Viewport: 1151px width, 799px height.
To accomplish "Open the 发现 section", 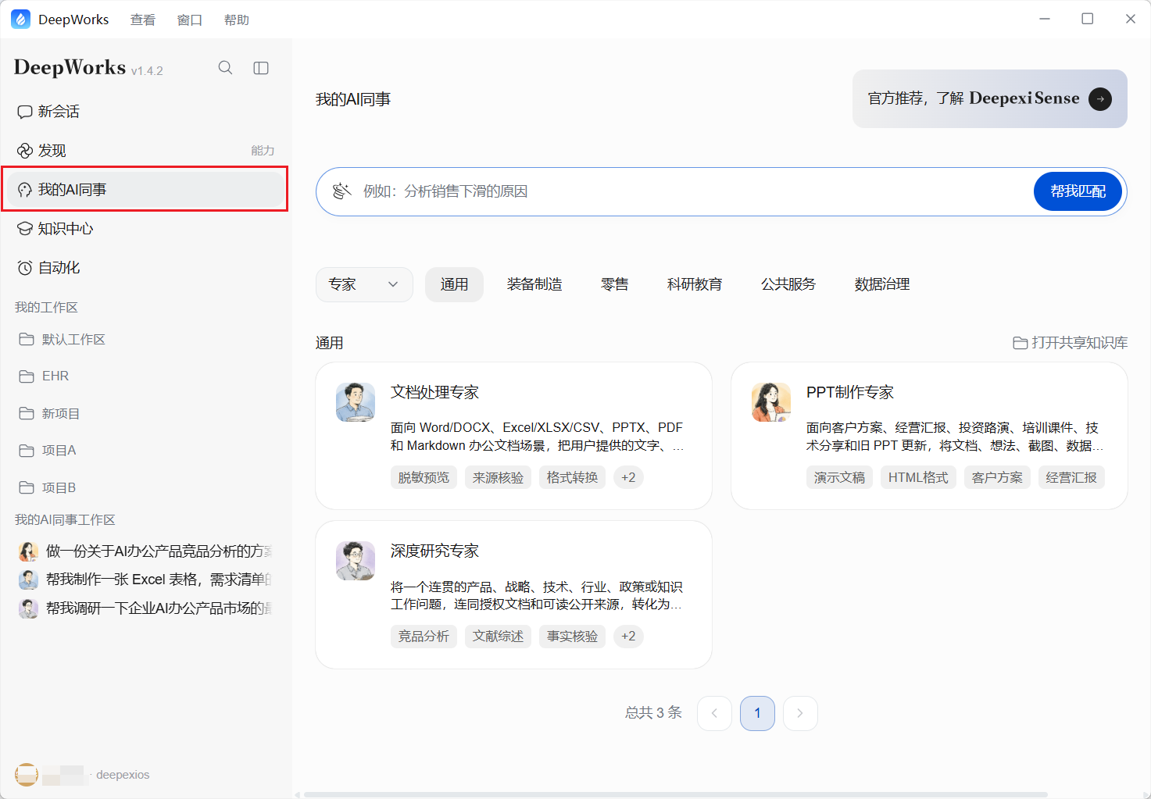I will (145, 151).
